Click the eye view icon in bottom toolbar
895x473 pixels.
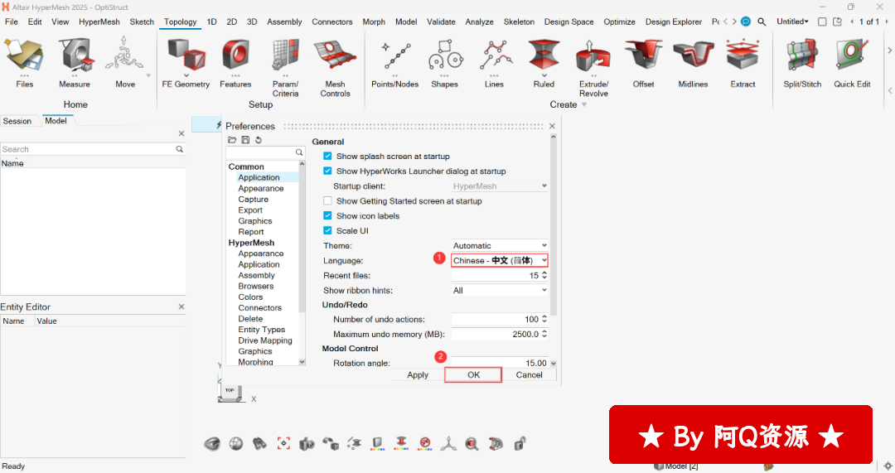click(212, 443)
